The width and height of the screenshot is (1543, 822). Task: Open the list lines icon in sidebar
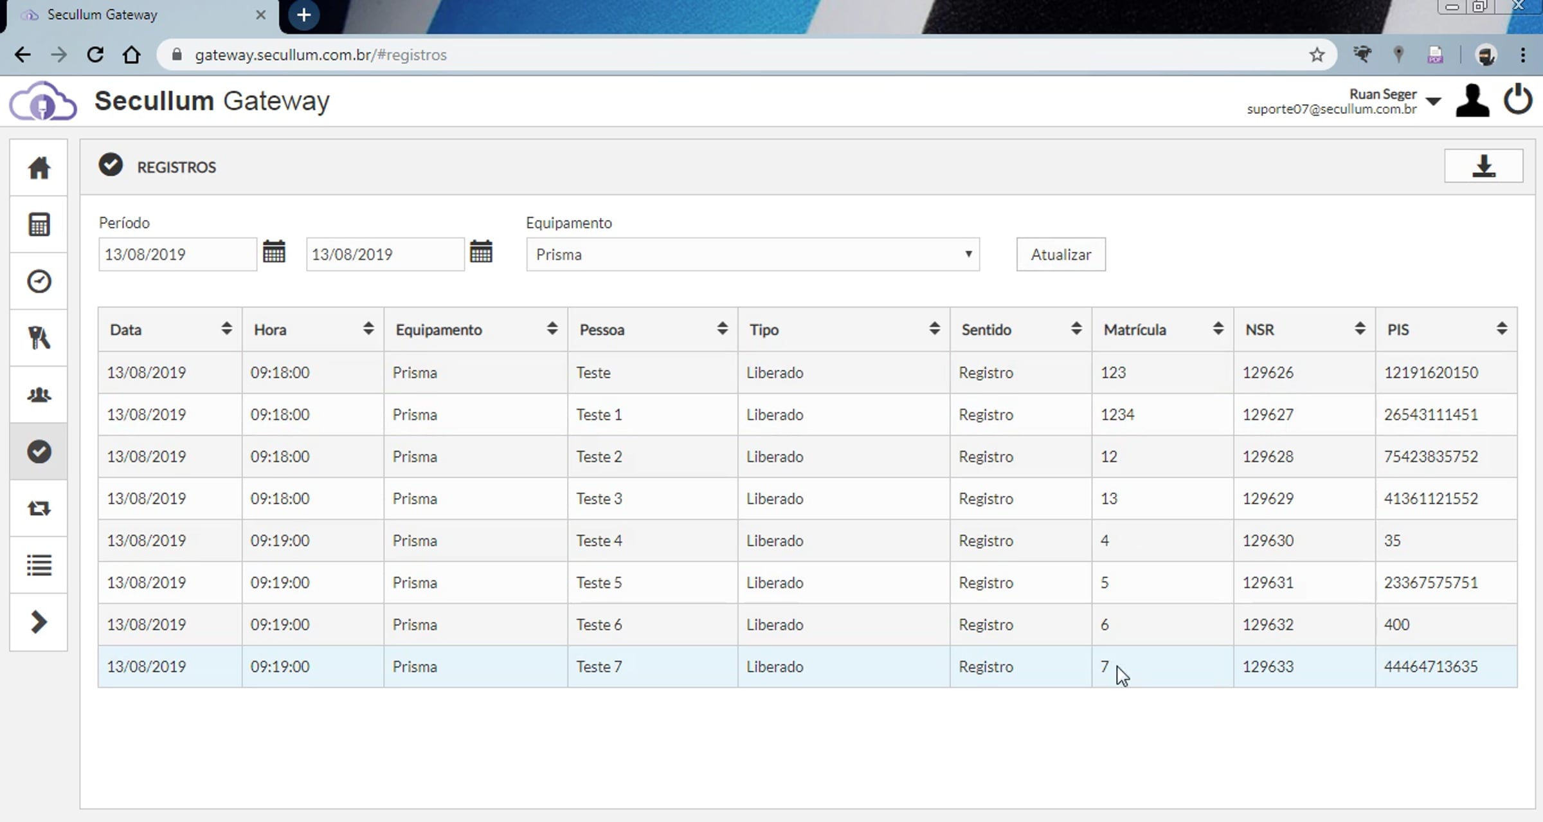pyautogui.click(x=39, y=565)
